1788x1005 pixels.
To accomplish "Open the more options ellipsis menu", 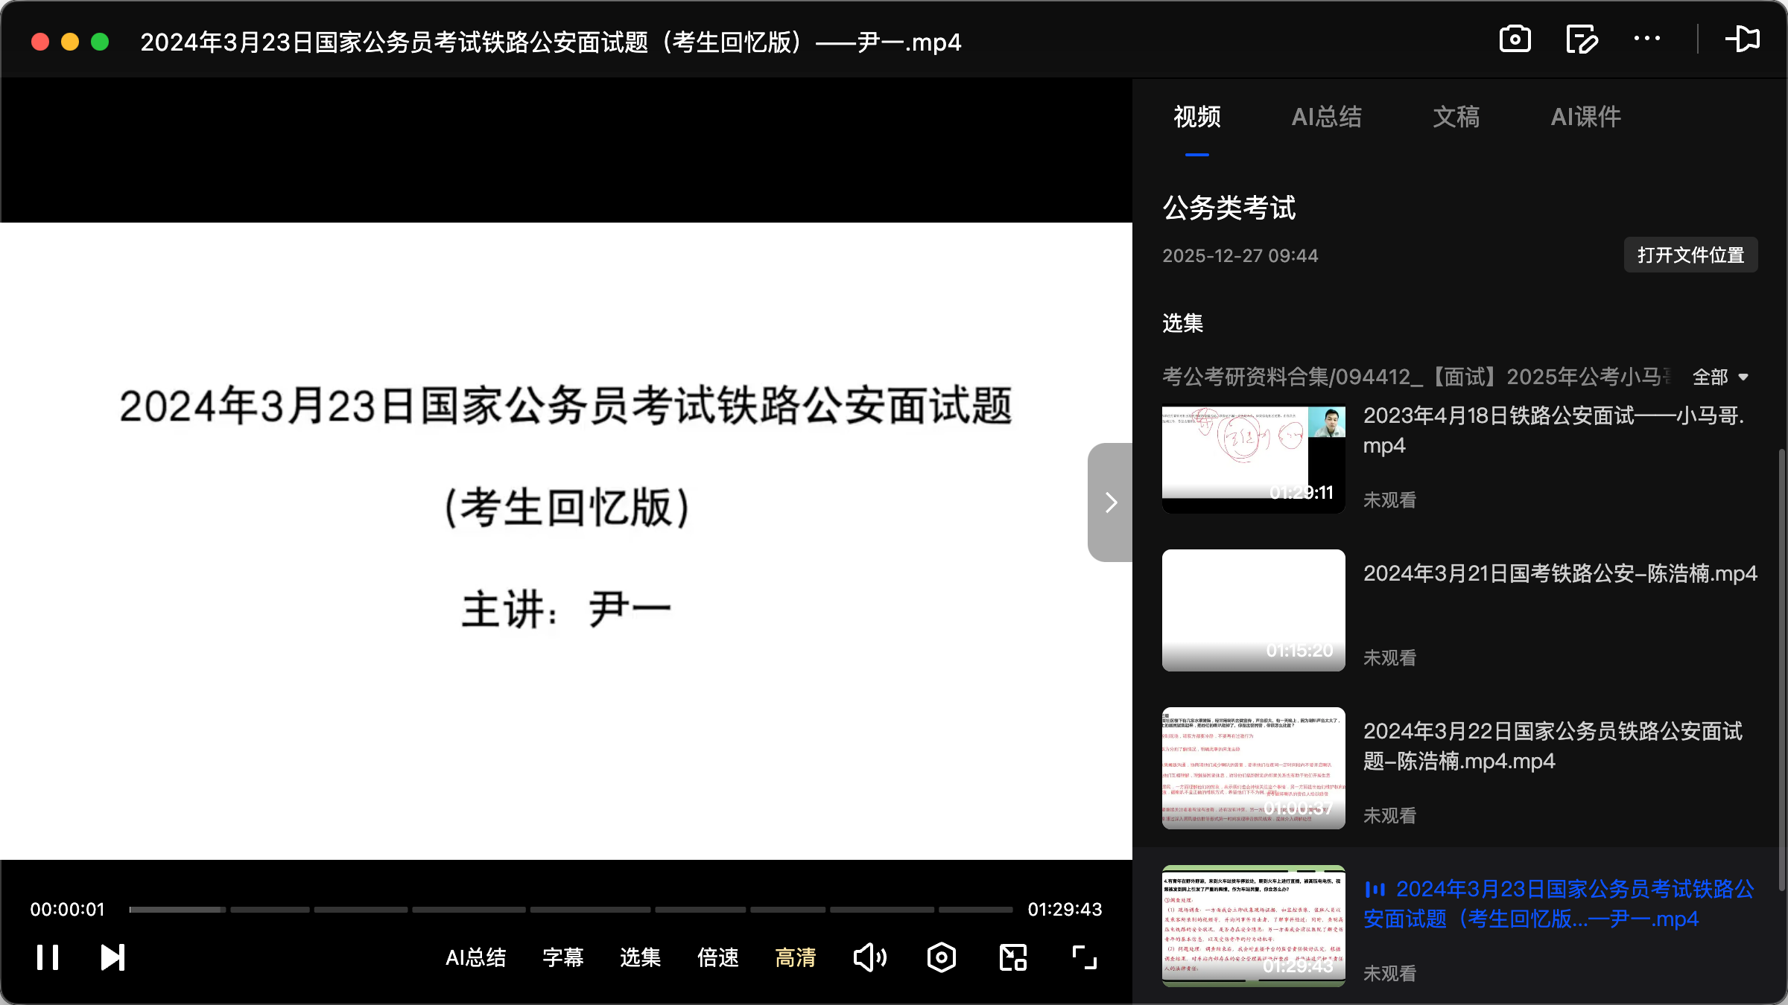I will pyautogui.click(x=1647, y=39).
